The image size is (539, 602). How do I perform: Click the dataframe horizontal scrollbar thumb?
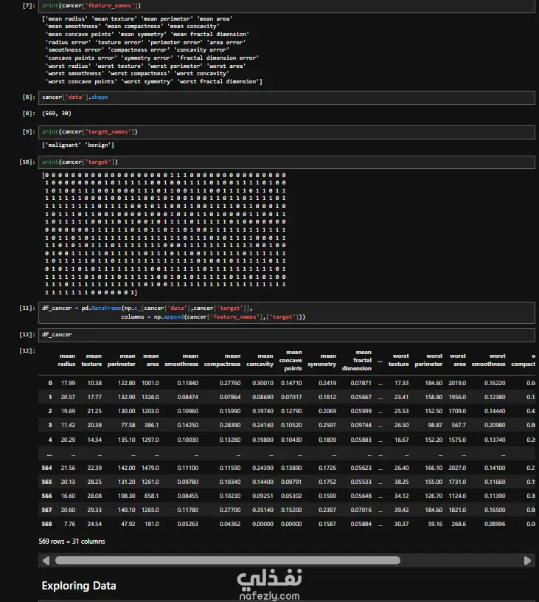[x=228, y=561]
